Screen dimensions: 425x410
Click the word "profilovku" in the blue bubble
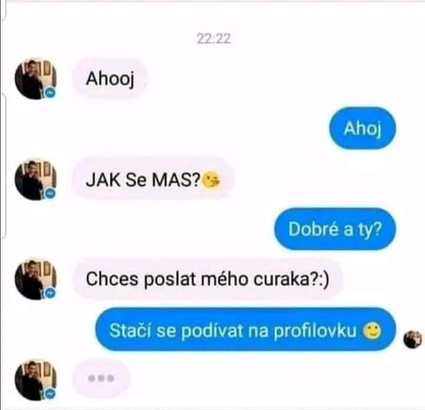(x=315, y=331)
